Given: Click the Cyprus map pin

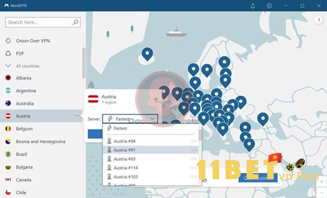Looking at the screenshot, I should click(249, 144).
